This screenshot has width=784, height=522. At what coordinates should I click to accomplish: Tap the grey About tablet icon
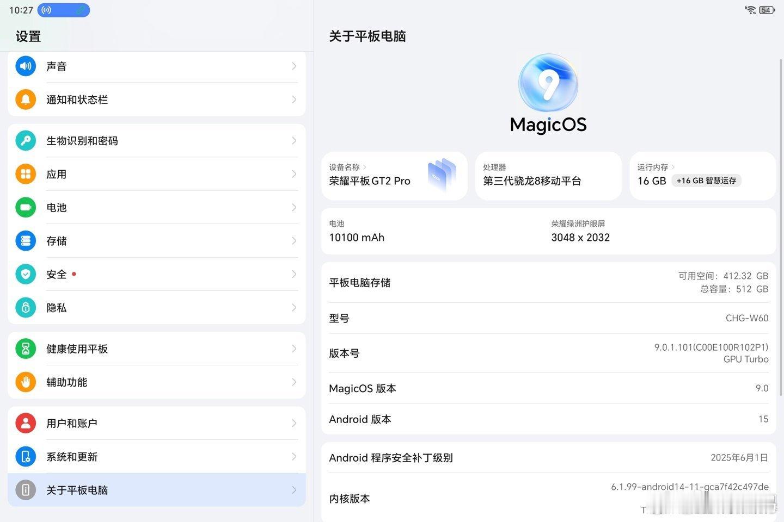26,490
